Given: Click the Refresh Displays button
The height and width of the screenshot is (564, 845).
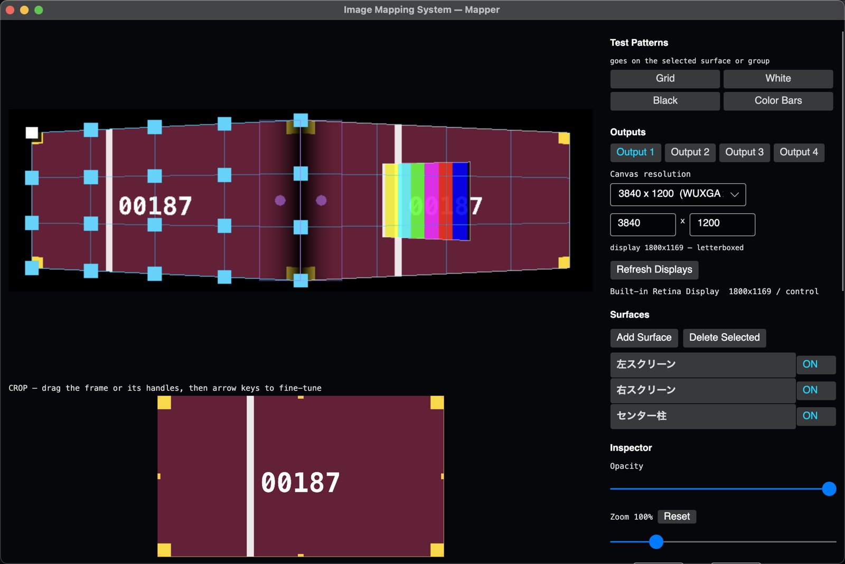Looking at the screenshot, I should [654, 270].
